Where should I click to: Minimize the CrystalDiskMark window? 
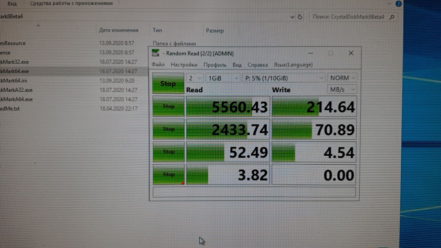coord(311,53)
